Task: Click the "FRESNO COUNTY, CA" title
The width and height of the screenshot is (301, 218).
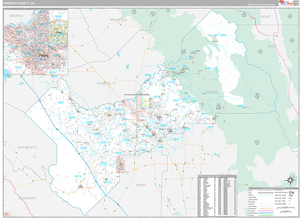Action: (x=19, y=3)
